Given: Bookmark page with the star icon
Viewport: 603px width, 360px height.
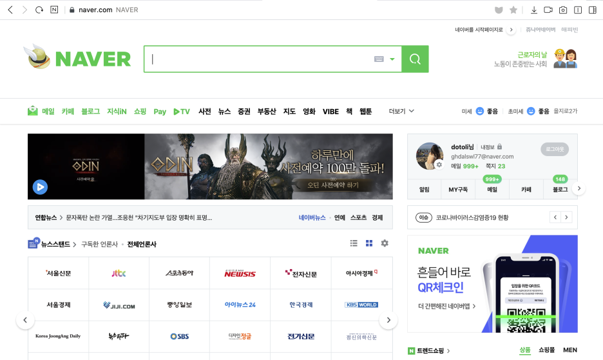Looking at the screenshot, I should pos(513,10).
